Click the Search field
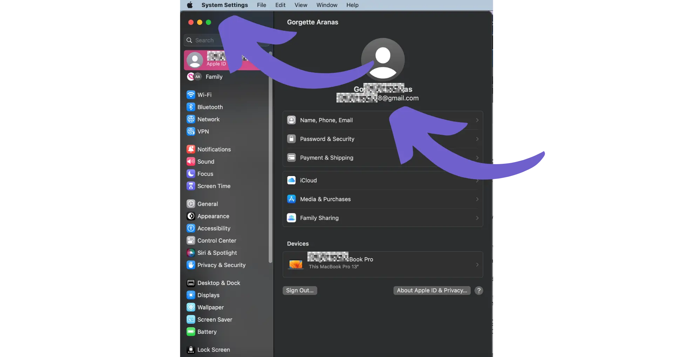Image resolution: width=673 pixels, height=357 pixels. click(x=226, y=40)
